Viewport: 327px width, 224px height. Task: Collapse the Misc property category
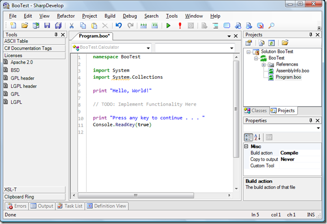click(x=246, y=146)
